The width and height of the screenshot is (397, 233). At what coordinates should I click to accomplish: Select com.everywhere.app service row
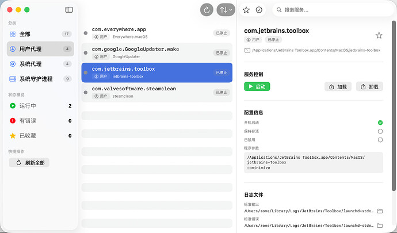tap(156, 33)
